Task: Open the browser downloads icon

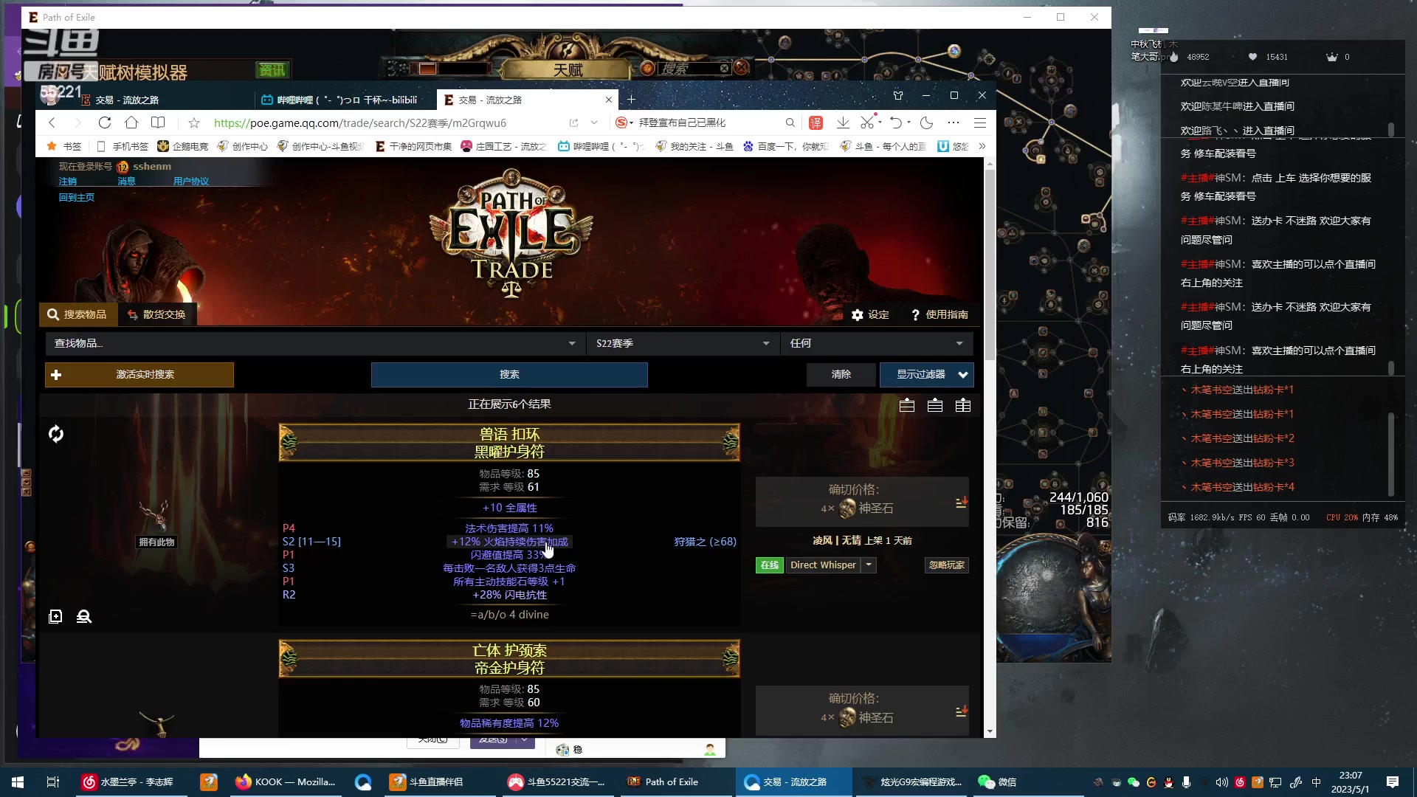Action: (843, 123)
